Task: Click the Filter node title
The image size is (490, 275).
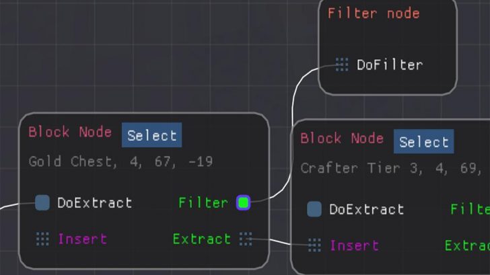Action: point(374,13)
